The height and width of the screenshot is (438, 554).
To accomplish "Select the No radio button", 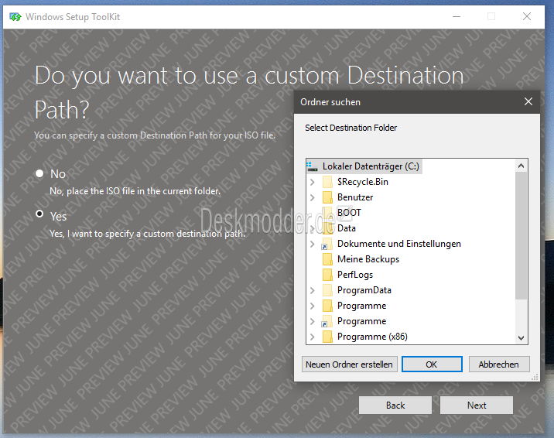I will coord(39,173).
